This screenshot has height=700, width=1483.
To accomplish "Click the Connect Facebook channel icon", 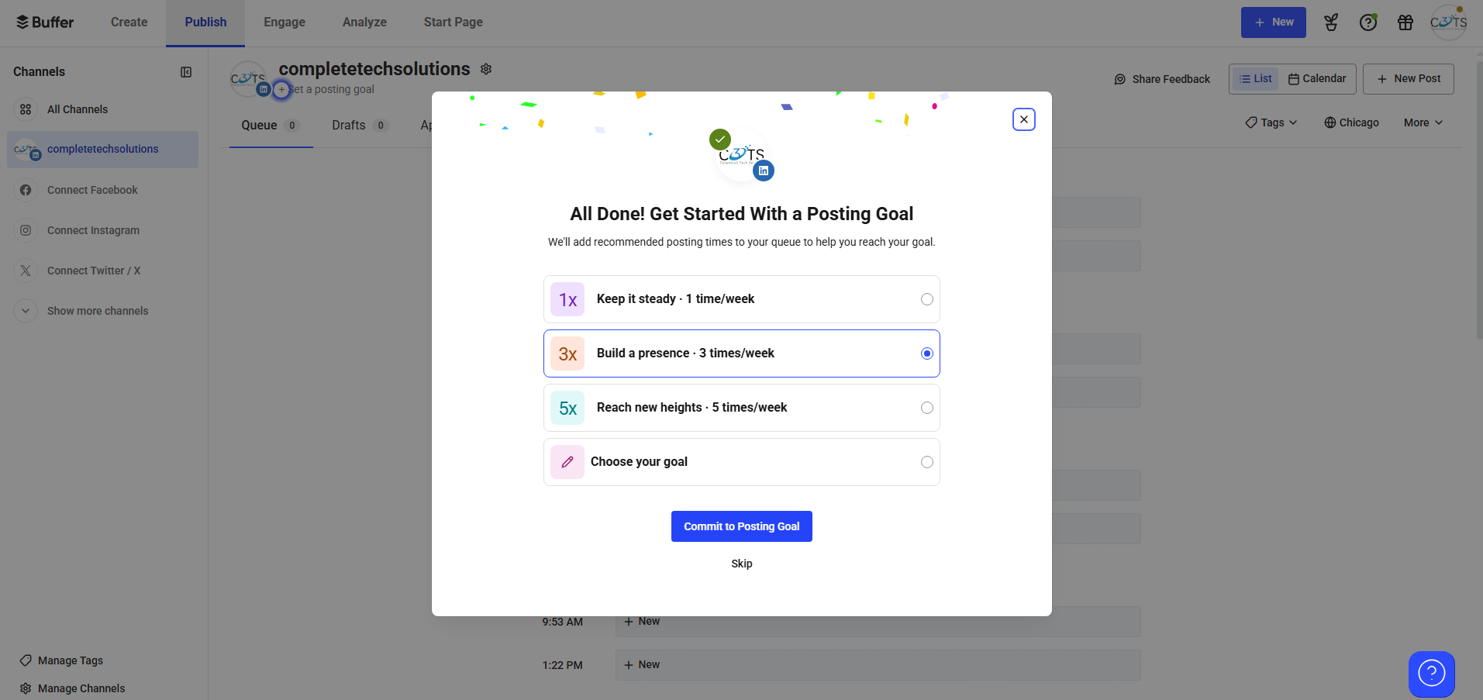I will tap(26, 190).
